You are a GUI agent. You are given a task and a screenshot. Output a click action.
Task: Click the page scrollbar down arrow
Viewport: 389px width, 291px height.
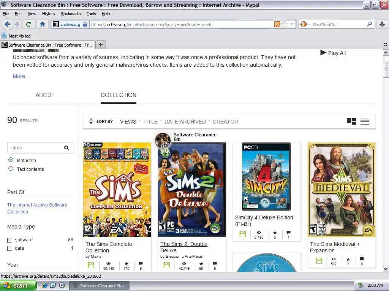pyautogui.click(x=386, y=269)
